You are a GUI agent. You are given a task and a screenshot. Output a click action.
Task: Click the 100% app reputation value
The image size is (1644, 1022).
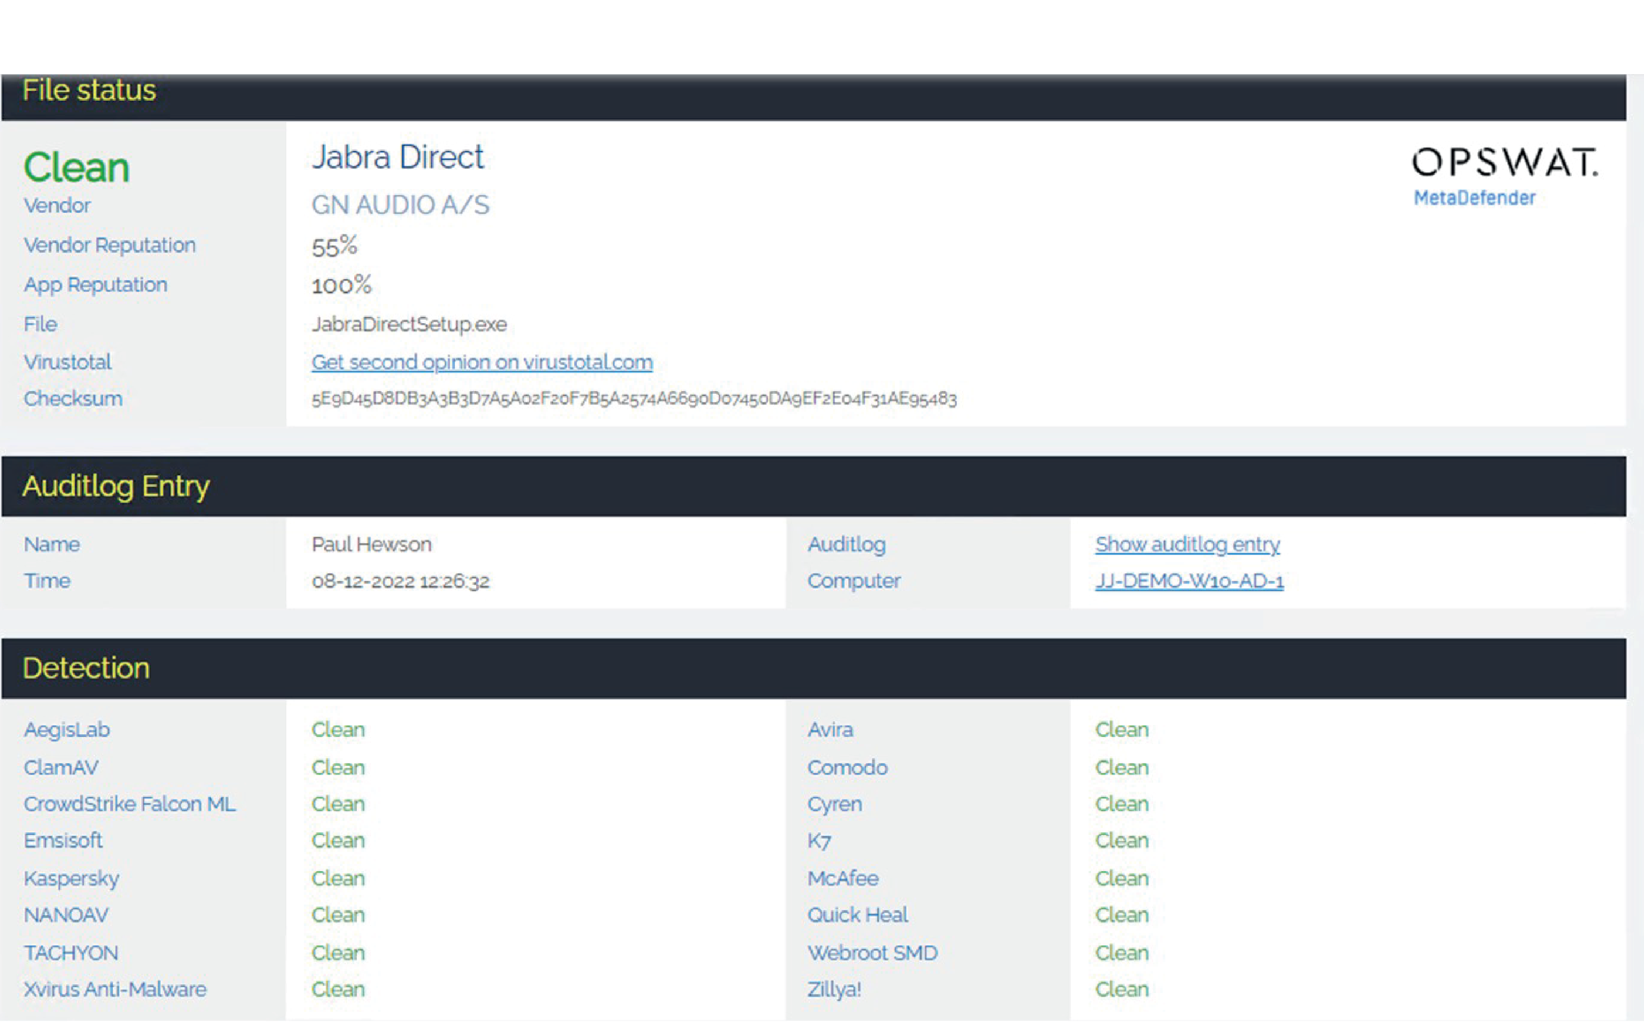point(341,285)
